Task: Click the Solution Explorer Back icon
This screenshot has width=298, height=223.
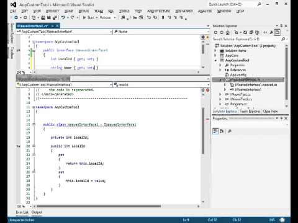Action: 215,32
